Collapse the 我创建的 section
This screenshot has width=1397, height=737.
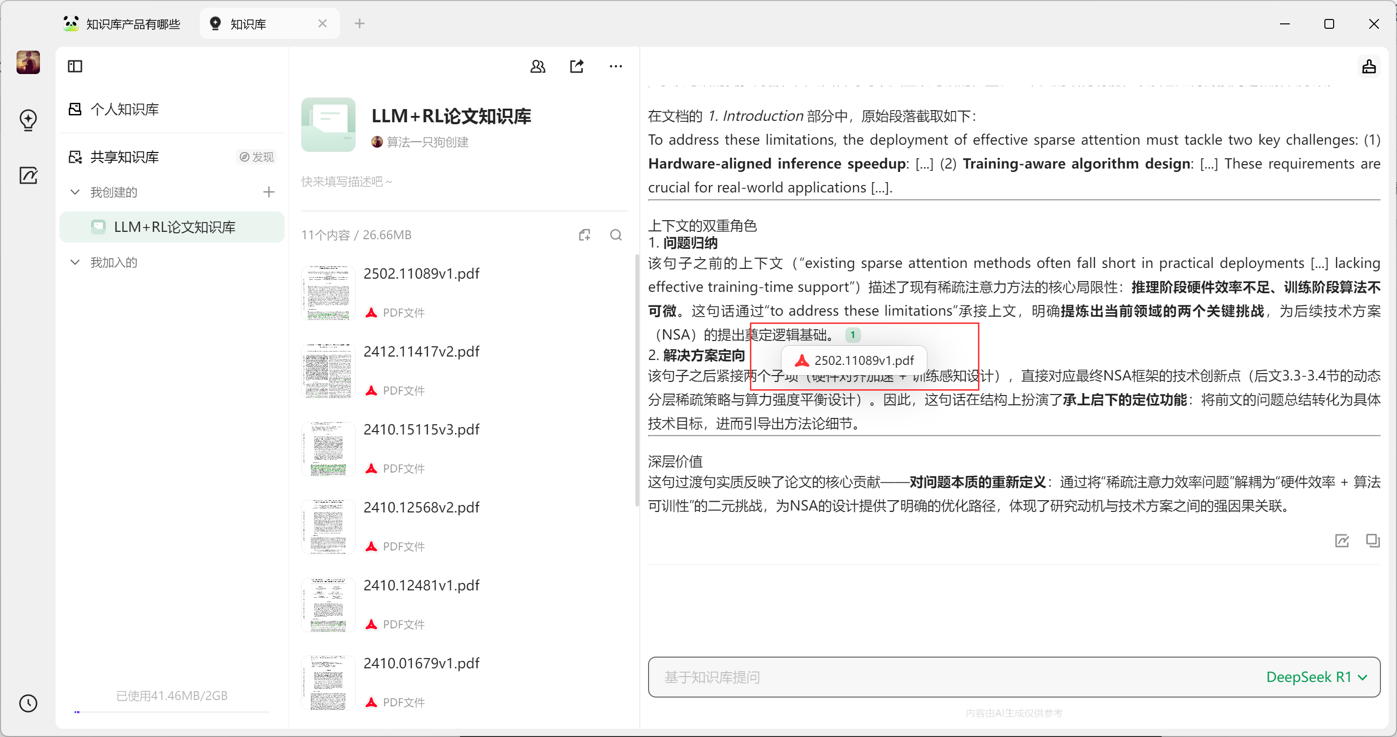point(76,192)
